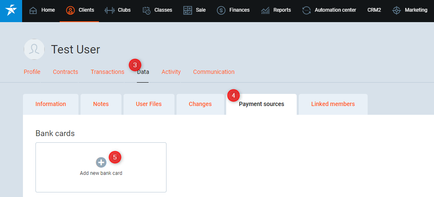This screenshot has width=434, height=197.
Task: Select the Information tab
Action: (50, 104)
